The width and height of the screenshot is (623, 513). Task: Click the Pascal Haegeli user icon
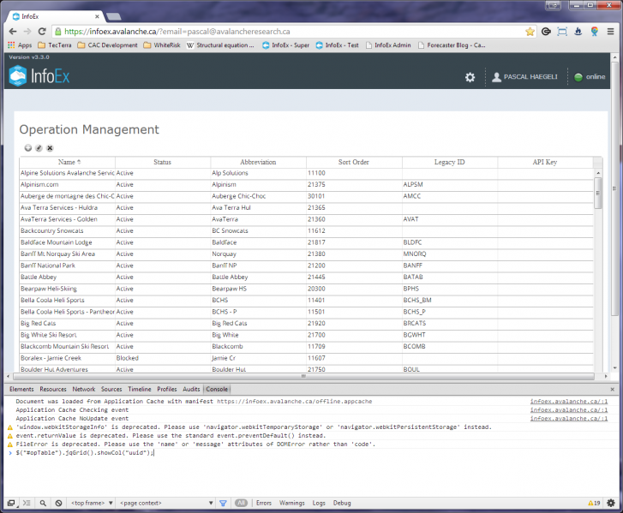pyautogui.click(x=497, y=77)
